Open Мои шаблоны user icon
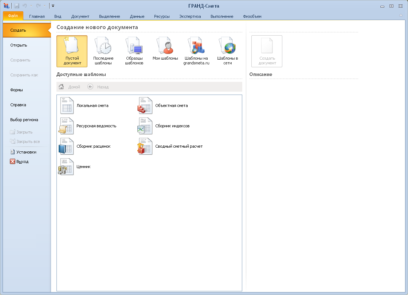 click(x=165, y=45)
